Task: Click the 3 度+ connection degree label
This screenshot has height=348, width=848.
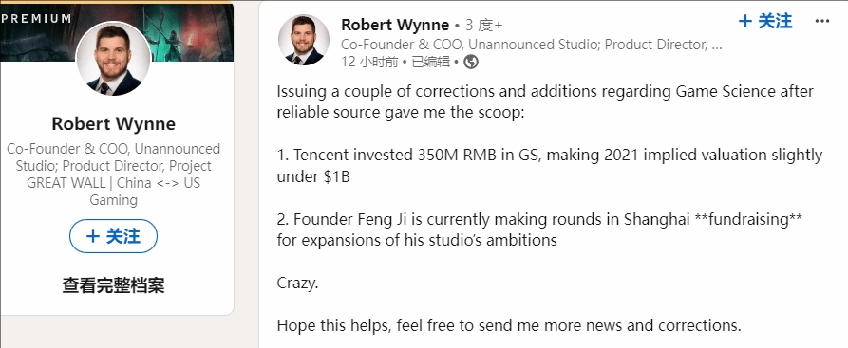Action: [x=484, y=26]
